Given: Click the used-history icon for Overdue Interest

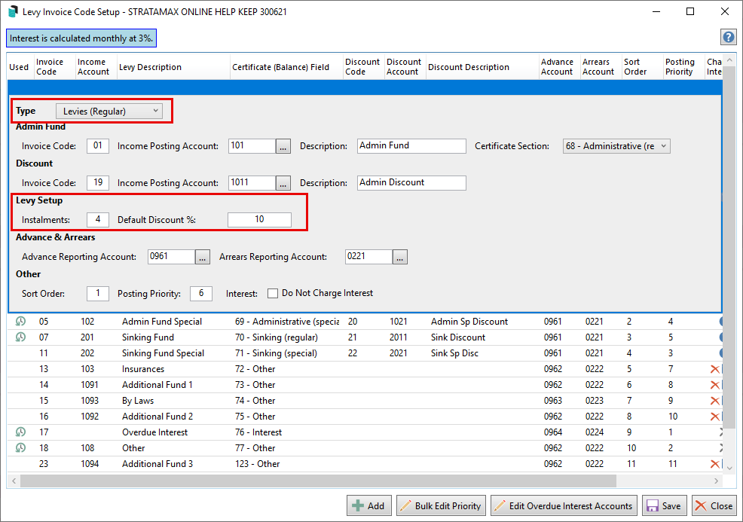Looking at the screenshot, I should click(x=20, y=432).
